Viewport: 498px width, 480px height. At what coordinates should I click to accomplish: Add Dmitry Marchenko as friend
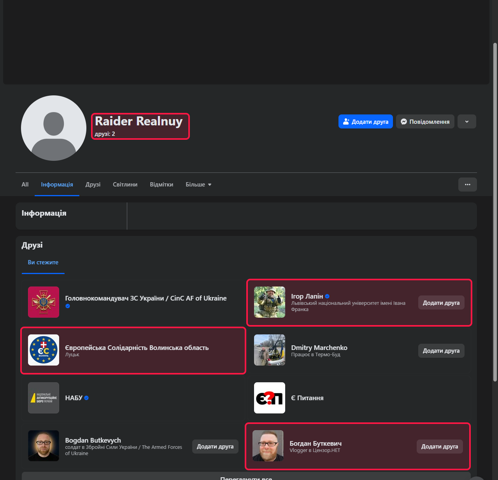pyautogui.click(x=441, y=350)
